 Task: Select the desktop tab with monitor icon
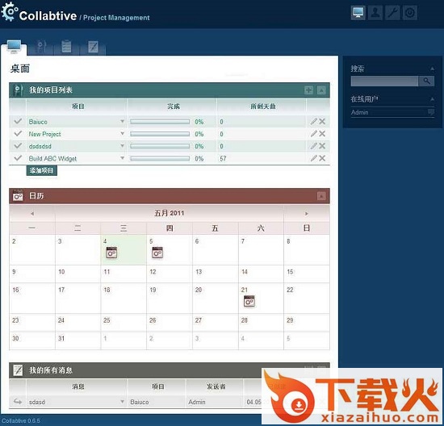14,47
